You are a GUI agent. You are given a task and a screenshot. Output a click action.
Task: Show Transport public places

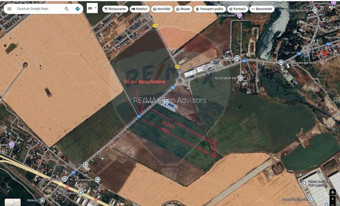[209, 9]
